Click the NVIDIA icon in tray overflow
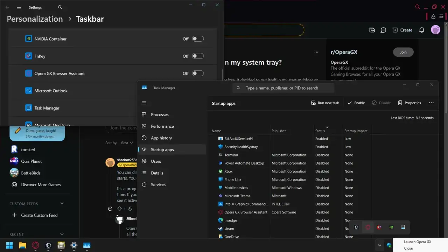 click(x=391, y=227)
